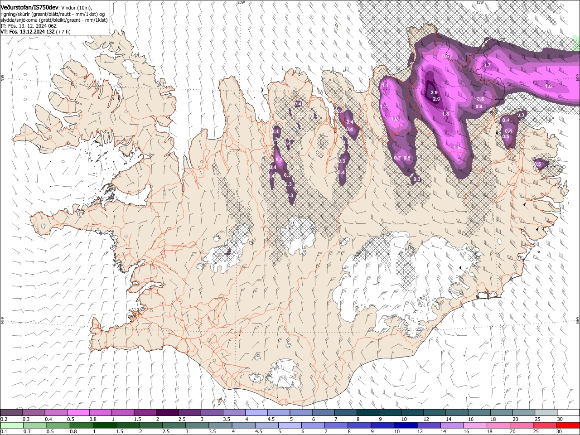This screenshot has width=580, height=435.
Task: Select the 'rigning/skúrir' legend description line
Action: click(x=53, y=14)
